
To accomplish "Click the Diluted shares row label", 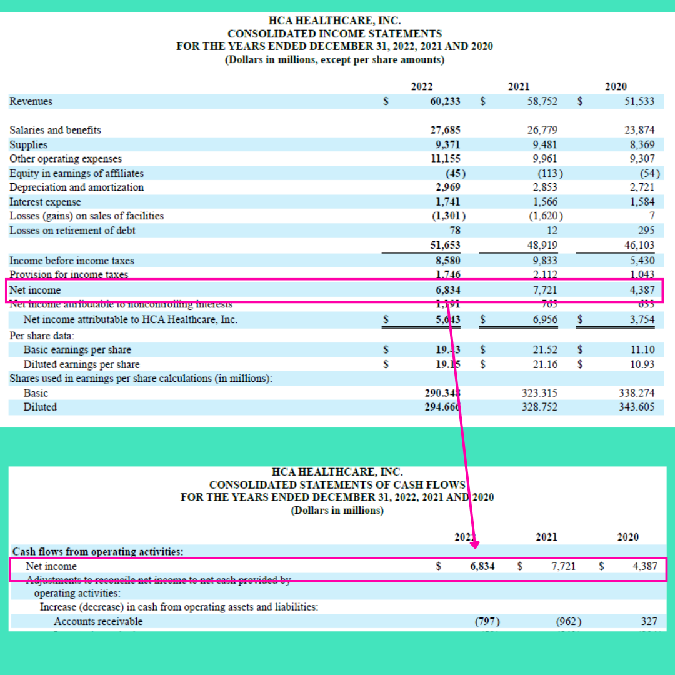I will click(40, 407).
